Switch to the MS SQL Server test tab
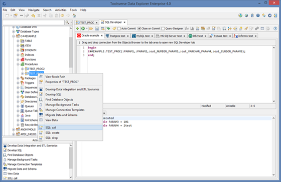Viewport: 281px width, 182px height. pyautogui.click(x=171, y=36)
